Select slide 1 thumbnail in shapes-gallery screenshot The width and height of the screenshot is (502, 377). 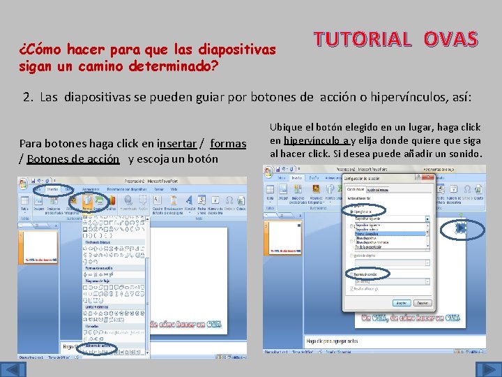(40, 247)
